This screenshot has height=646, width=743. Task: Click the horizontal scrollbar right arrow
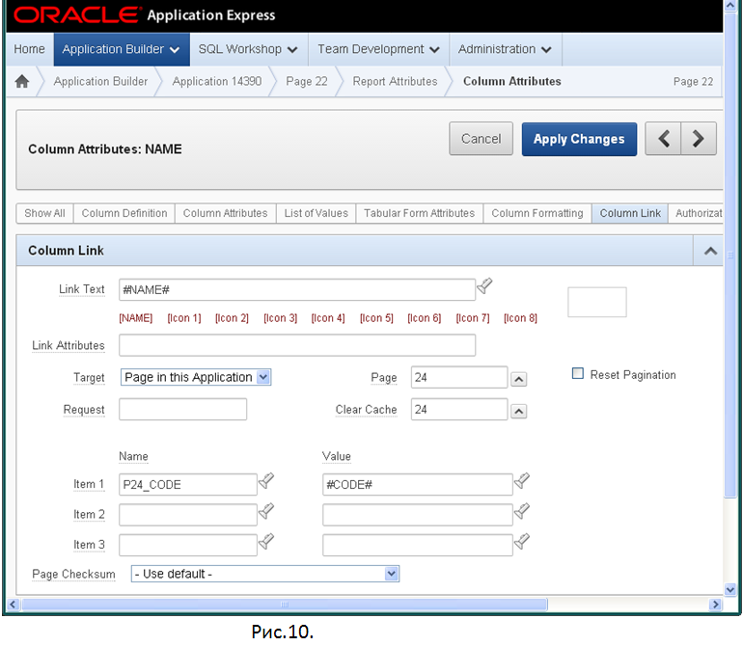point(716,605)
